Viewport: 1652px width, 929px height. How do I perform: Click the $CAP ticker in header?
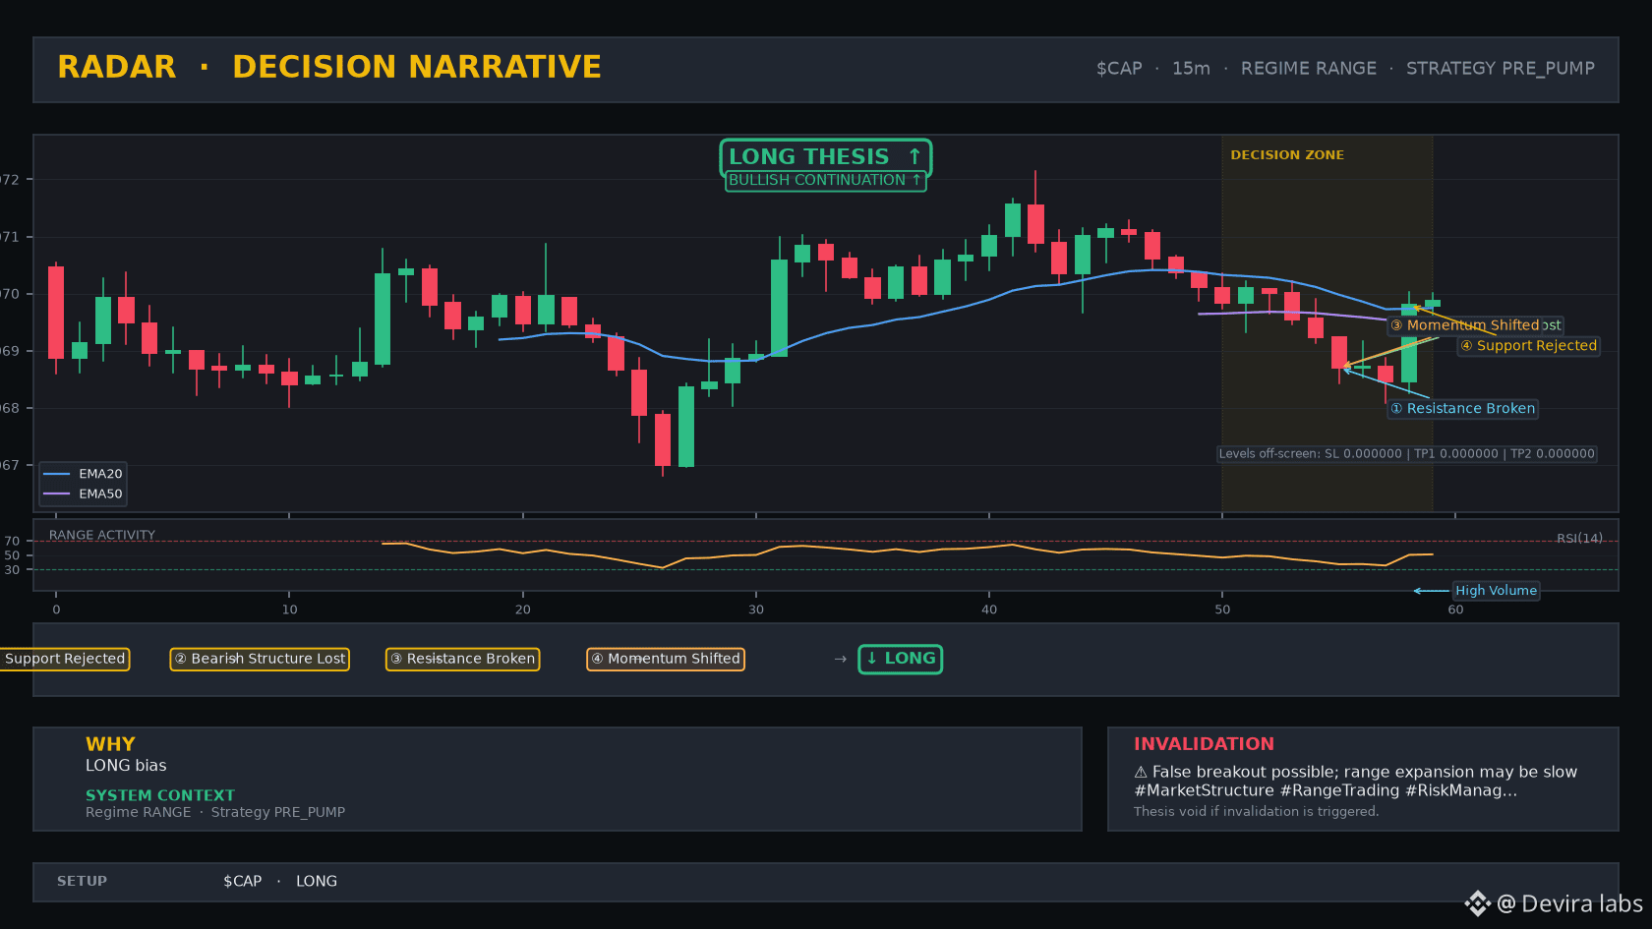coord(1119,69)
